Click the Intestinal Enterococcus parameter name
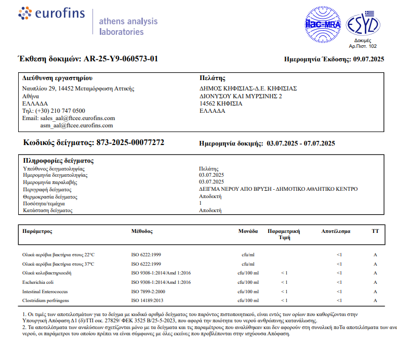This screenshot has width=397, height=340. 45,291
